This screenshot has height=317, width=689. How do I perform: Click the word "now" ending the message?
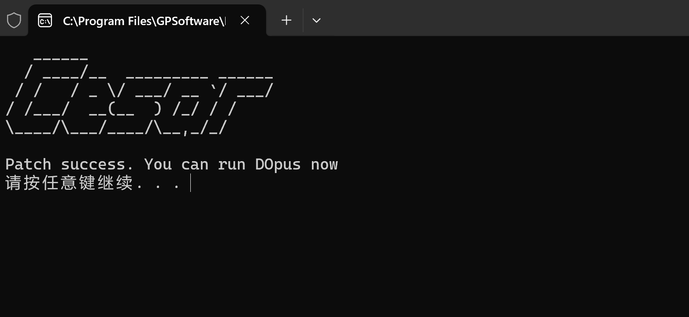[x=324, y=164]
